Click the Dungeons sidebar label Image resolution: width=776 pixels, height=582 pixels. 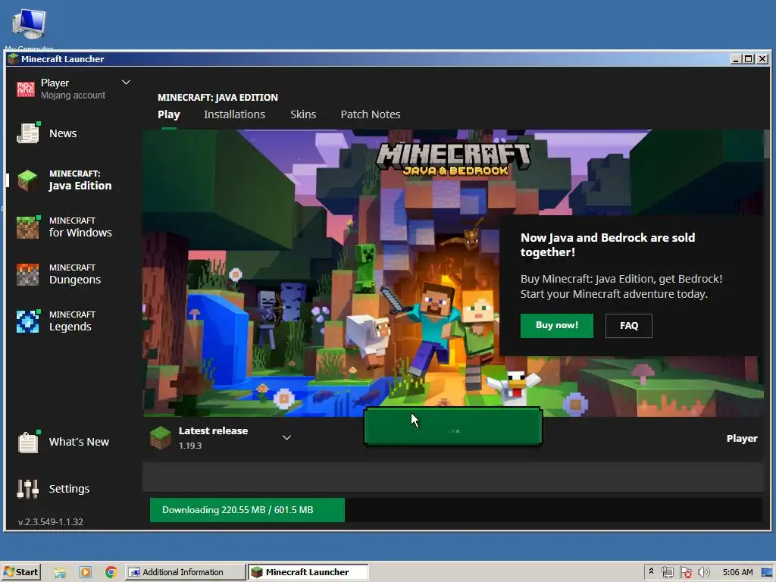click(75, 274)
